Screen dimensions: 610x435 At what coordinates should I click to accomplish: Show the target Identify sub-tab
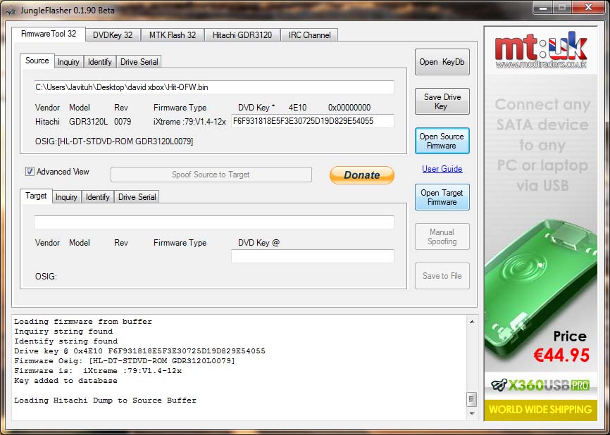coord(98,197)
